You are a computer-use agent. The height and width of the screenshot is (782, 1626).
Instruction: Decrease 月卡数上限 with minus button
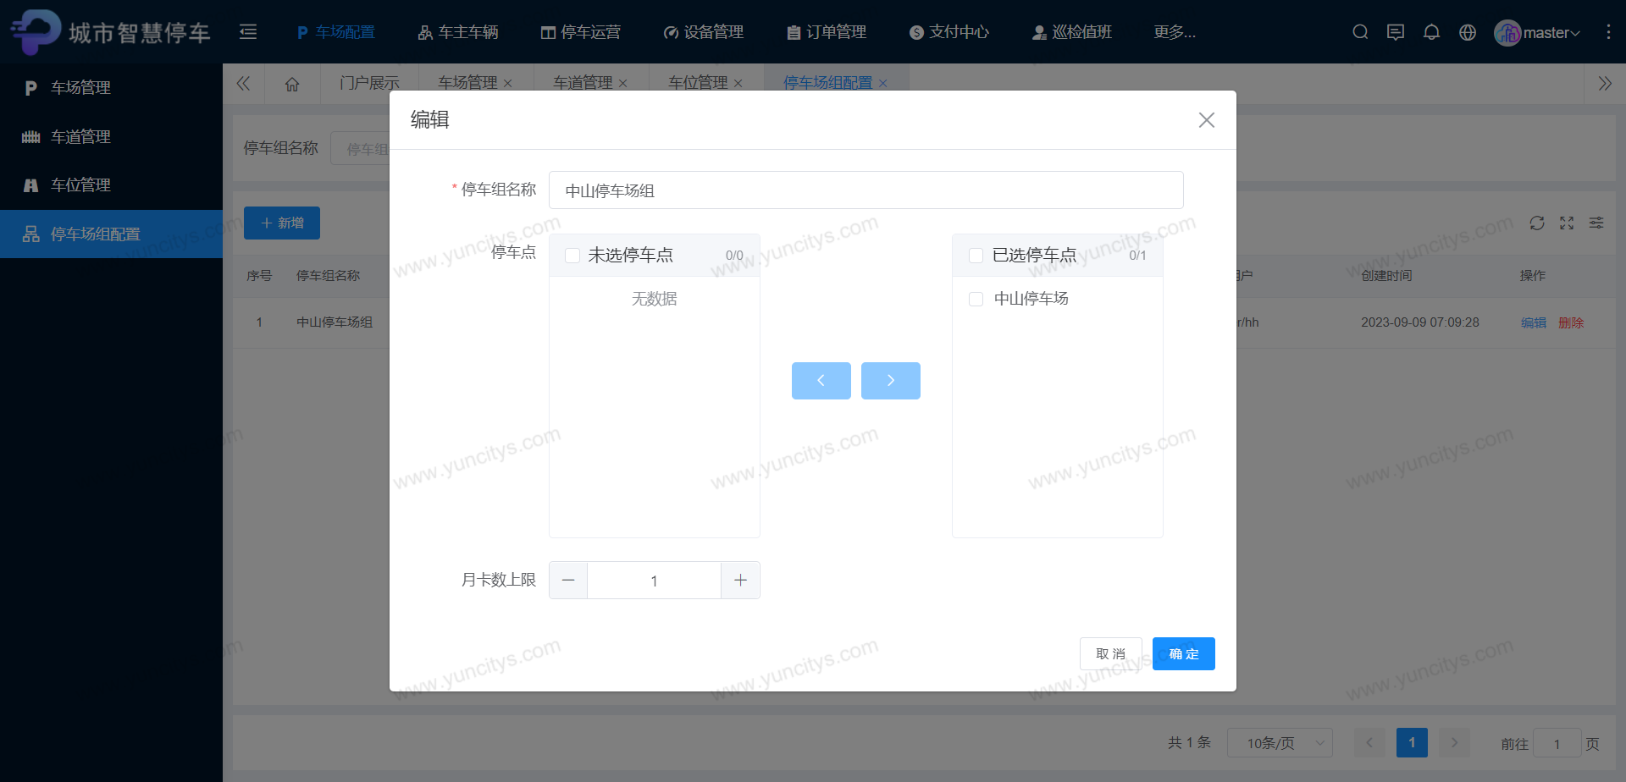pyautogui.click(x=568, y=581)
